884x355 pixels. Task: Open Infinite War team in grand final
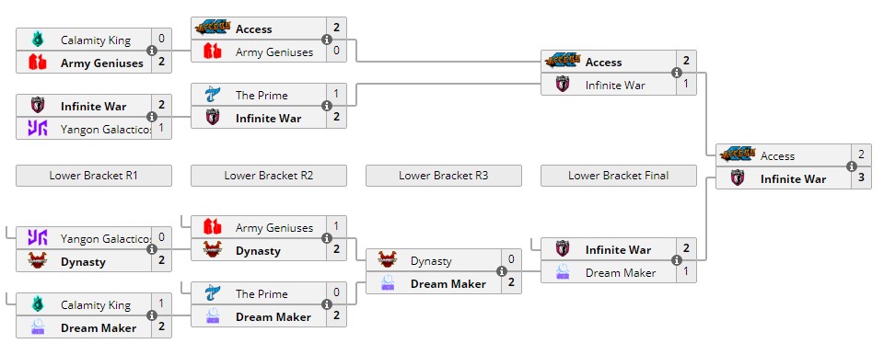(x=793, y=179)
